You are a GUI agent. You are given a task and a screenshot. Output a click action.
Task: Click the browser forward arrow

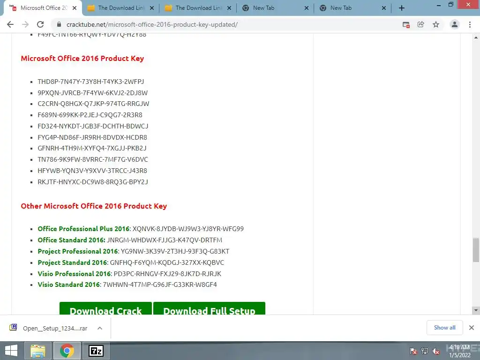click(25, 24)
